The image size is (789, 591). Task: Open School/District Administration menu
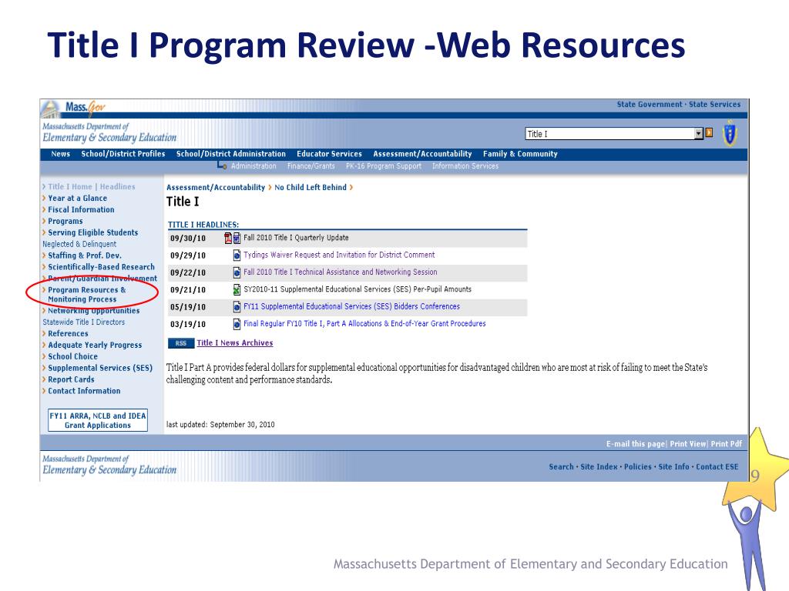point(231,154)
